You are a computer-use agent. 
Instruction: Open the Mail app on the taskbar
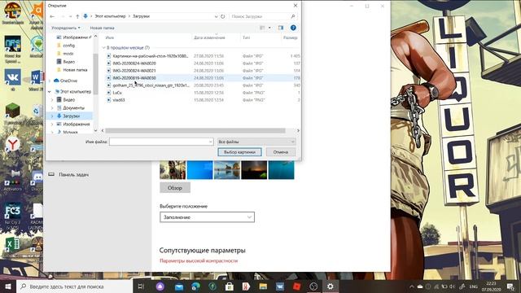(179, 286)
